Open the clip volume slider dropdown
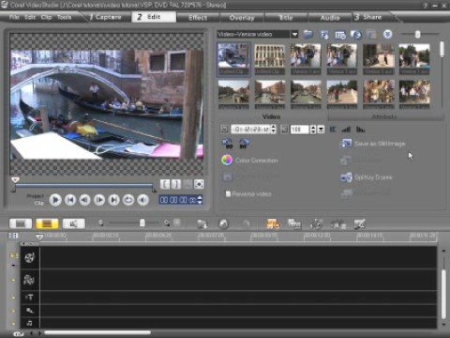 pos(321,130)
